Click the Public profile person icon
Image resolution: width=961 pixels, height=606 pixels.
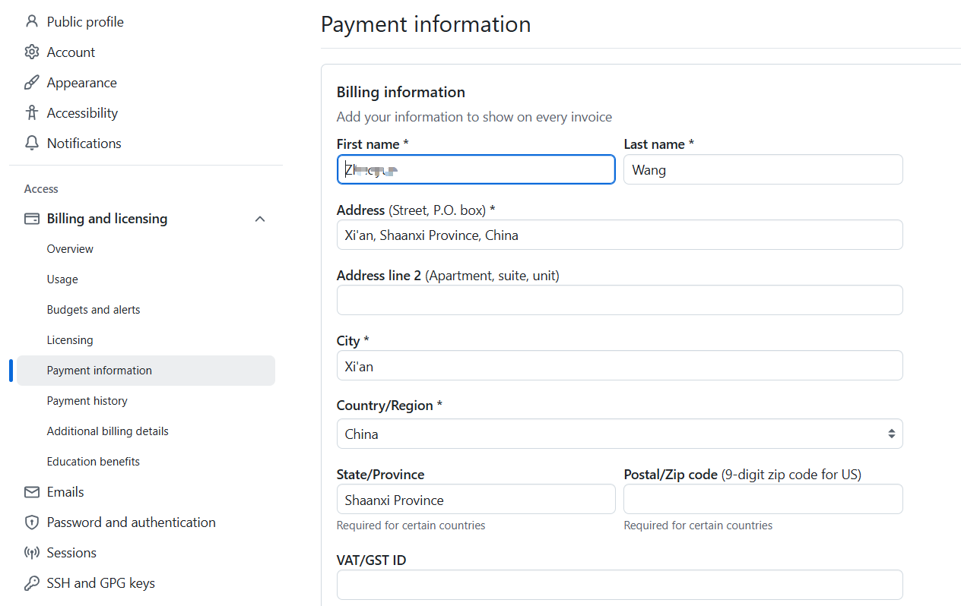coord(31,21)
